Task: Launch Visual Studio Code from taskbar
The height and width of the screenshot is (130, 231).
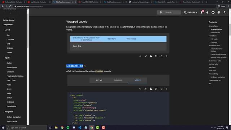Action: (80, 127)
